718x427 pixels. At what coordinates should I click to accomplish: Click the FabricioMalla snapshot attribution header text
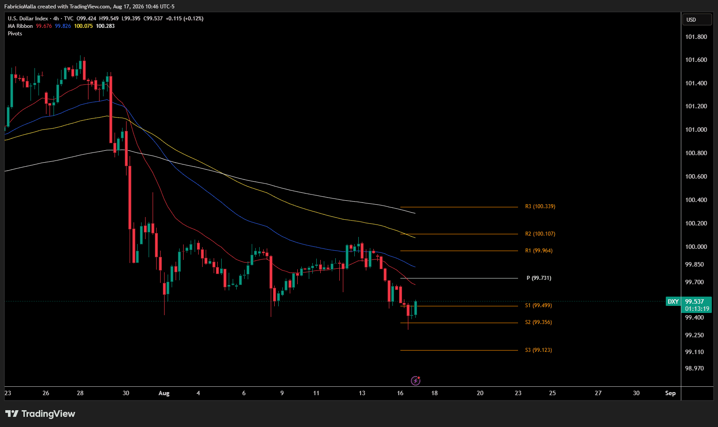click(x=89, y=7)
